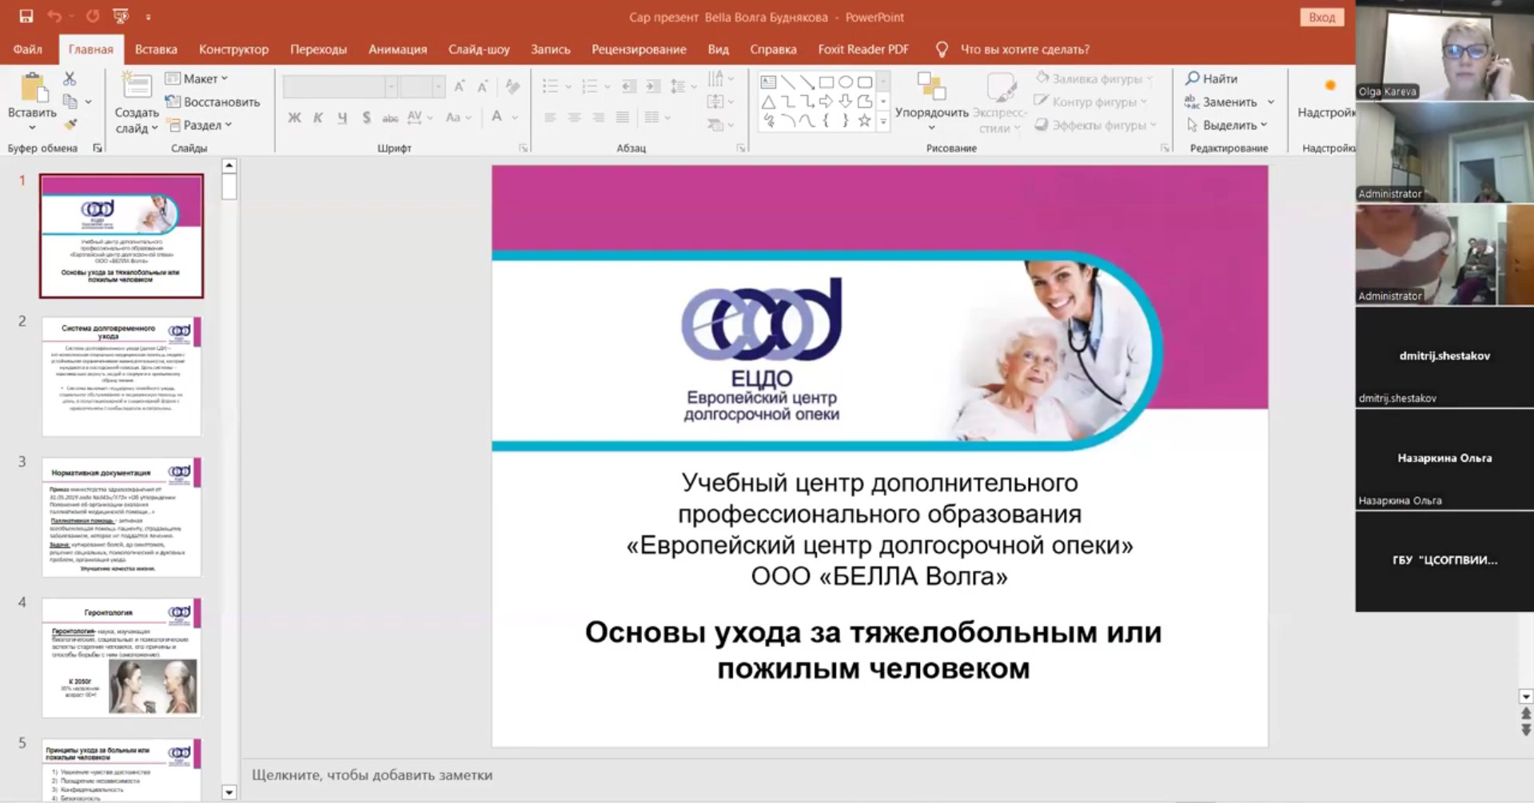Open font color A dropdown

515,117
